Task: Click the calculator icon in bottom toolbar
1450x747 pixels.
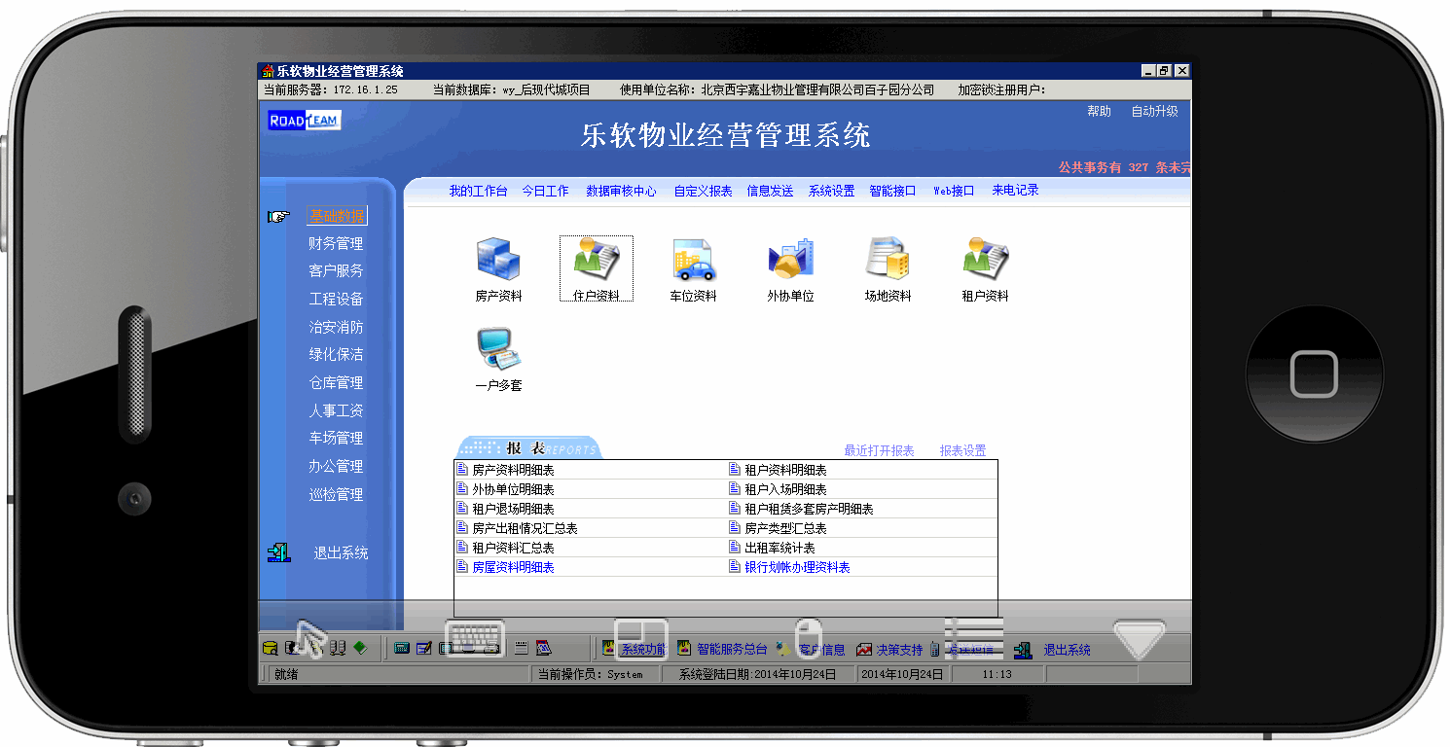Action: [402, 649]
